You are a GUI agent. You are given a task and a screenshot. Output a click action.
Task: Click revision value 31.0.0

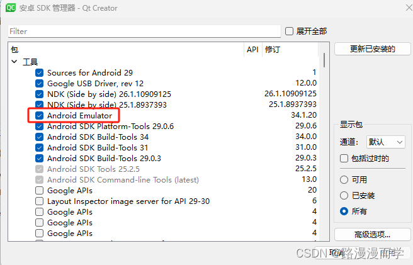point(306,147)
